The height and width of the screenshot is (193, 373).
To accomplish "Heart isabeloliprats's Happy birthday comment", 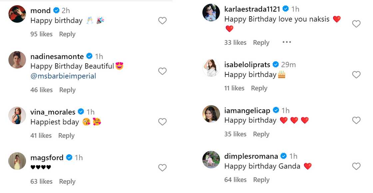I will (x=356, y=75).
